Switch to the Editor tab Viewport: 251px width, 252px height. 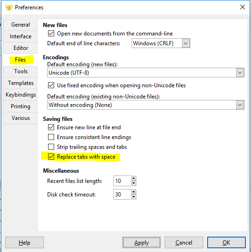click(x=21, y=48)
